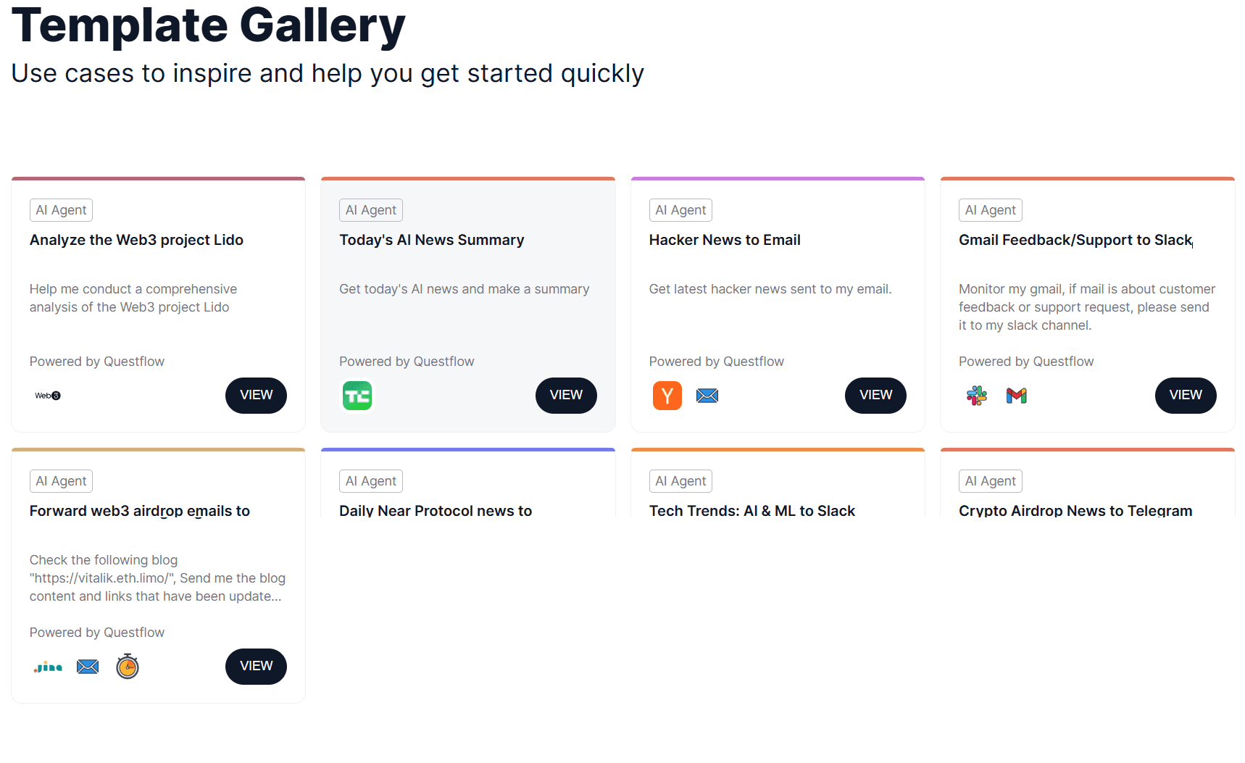The image size is (1245, 763).
Task: Click the timer icon on airdrop emails card
Action: point(128,667)
